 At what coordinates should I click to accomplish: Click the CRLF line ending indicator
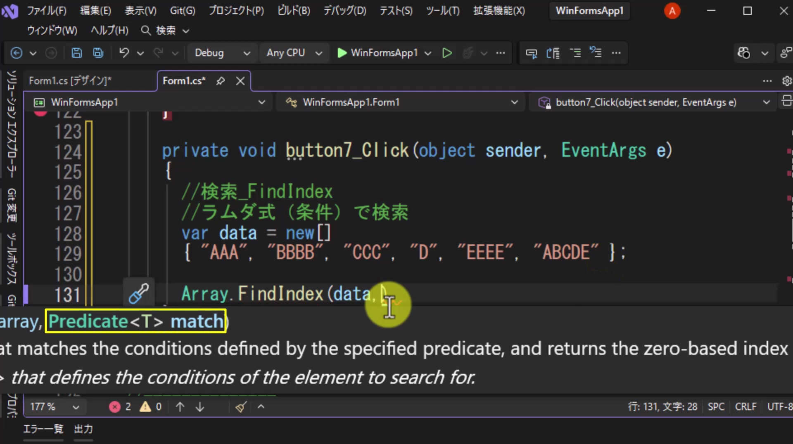pos(746,407)
